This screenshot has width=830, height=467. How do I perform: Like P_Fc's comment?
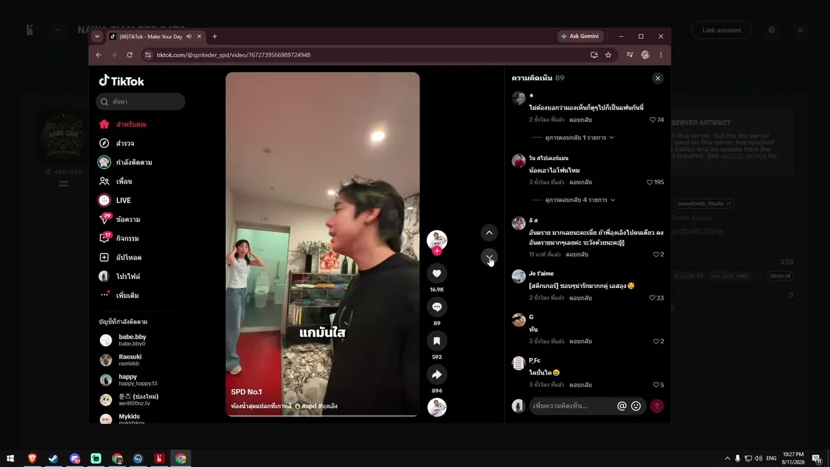tap(656, 385)
